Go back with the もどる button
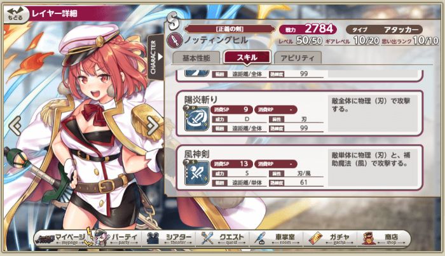 (x=17, y=14)
